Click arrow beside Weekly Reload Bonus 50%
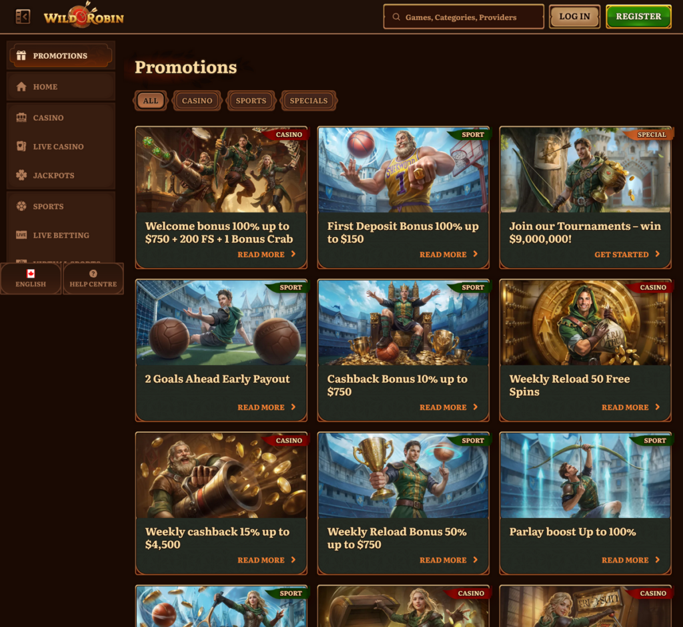This screenshot has width=683, height=627. pos(475,560)
